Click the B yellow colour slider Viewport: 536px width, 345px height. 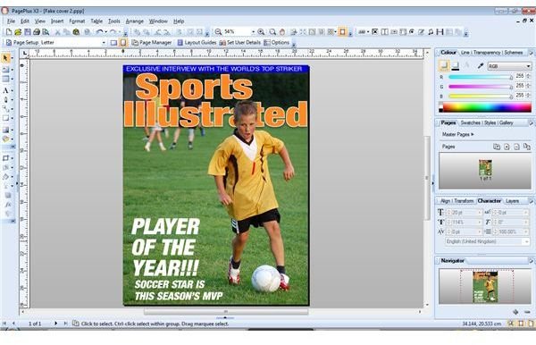point(481,97)
